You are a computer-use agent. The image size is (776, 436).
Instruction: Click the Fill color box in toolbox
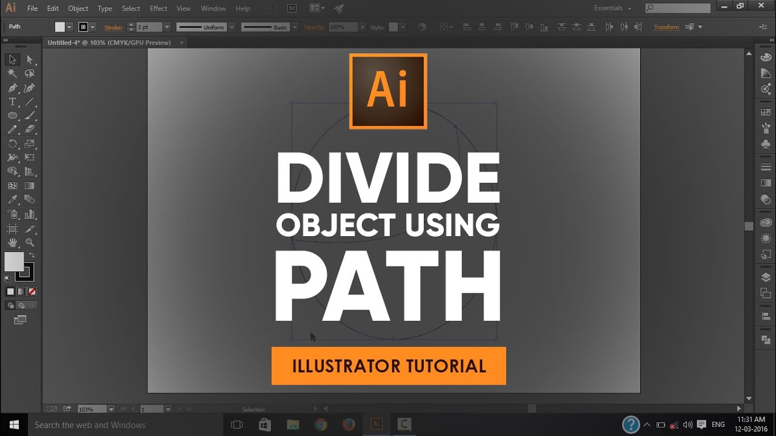[x=14, y=262]
